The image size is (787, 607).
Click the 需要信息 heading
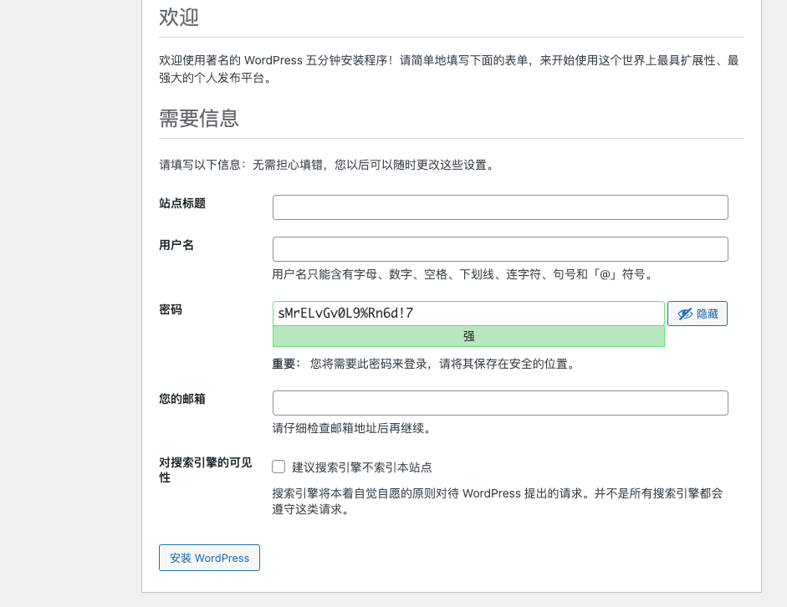tap(199, 119)
